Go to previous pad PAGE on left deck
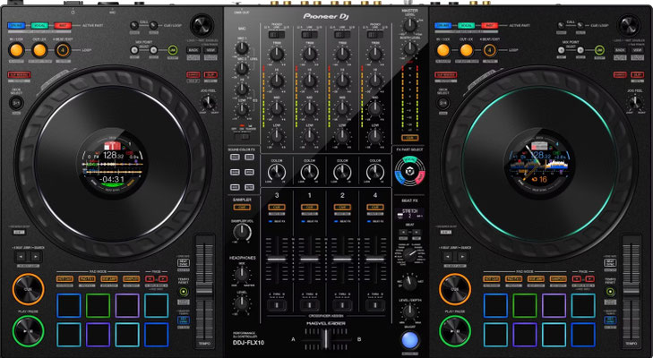The height and width of the screenshot is (358, 653). (x=150, y=279)
